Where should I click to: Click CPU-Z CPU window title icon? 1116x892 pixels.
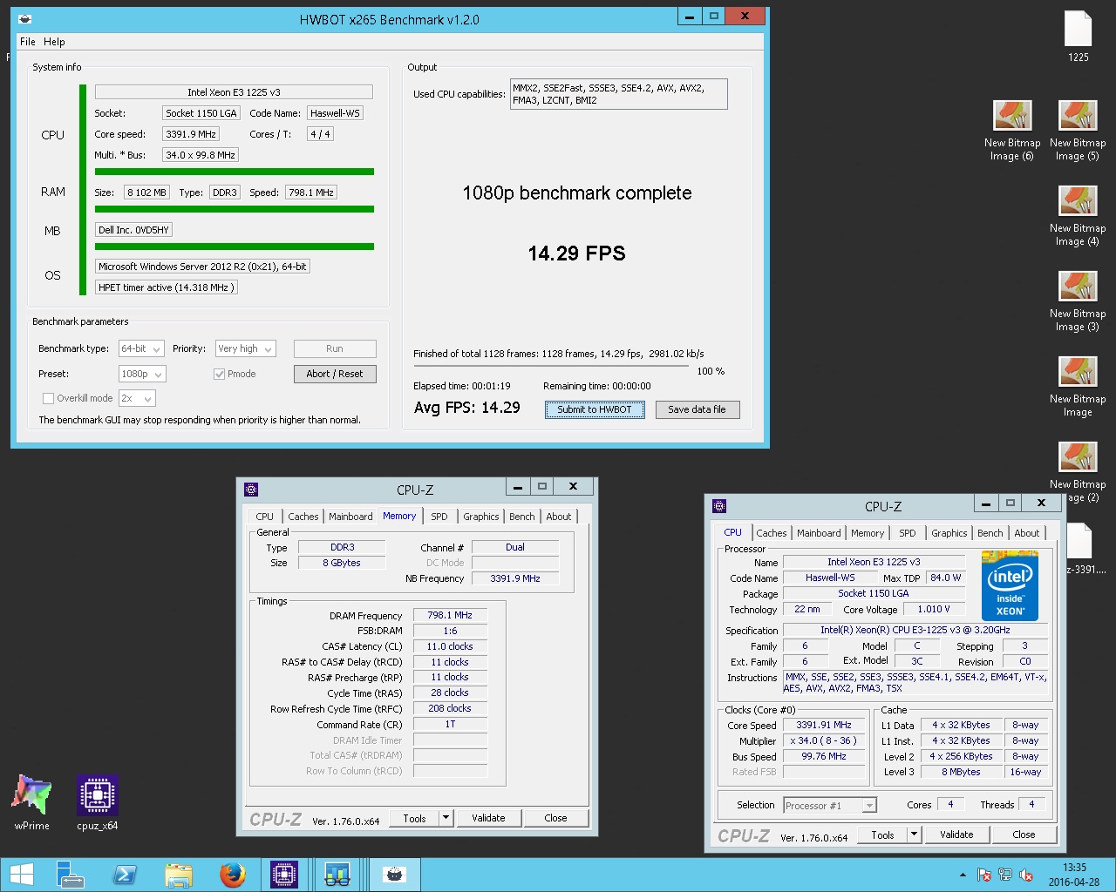719,506
